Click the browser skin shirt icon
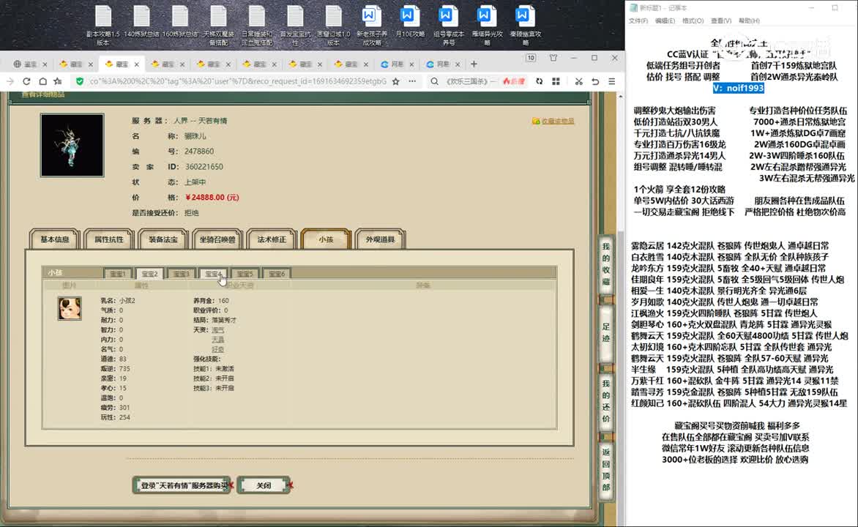This screenshot has width=858, height=527. (x=553, y=58)
